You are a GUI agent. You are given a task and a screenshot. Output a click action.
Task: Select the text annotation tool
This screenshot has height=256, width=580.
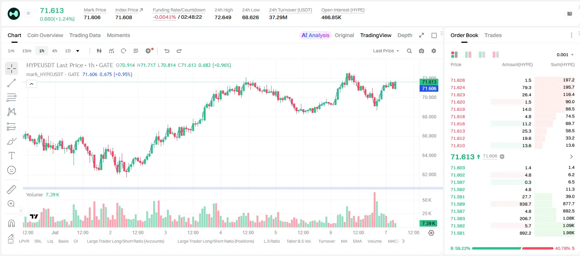[11, 156]
